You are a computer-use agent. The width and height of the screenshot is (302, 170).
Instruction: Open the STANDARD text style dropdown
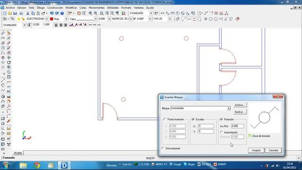coord(25,25)
